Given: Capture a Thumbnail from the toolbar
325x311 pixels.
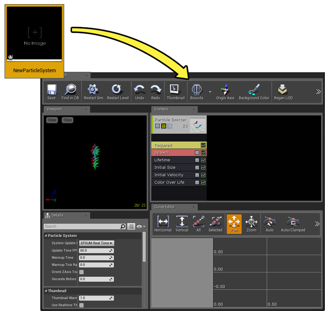Looking at the screenshot, I should point(176,92).
